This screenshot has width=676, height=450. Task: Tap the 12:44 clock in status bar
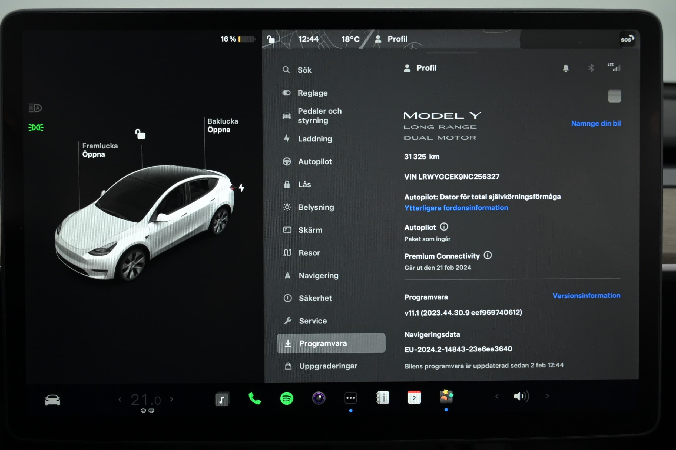(309, 39)
